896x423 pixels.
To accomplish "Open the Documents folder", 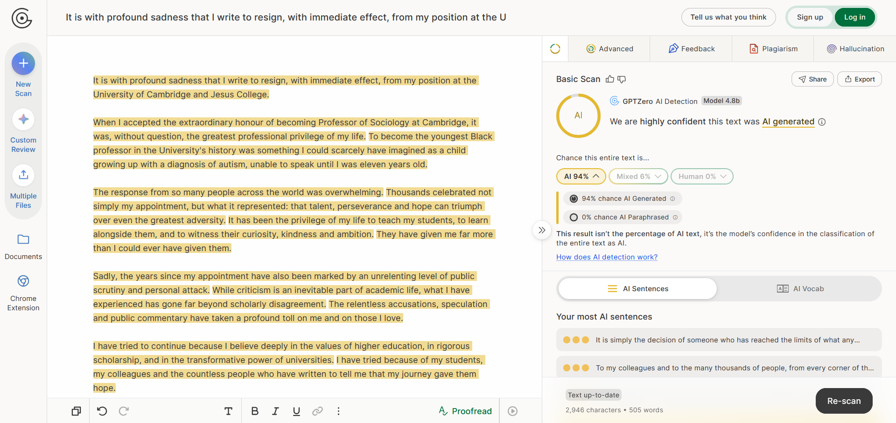I will [23, 247].
